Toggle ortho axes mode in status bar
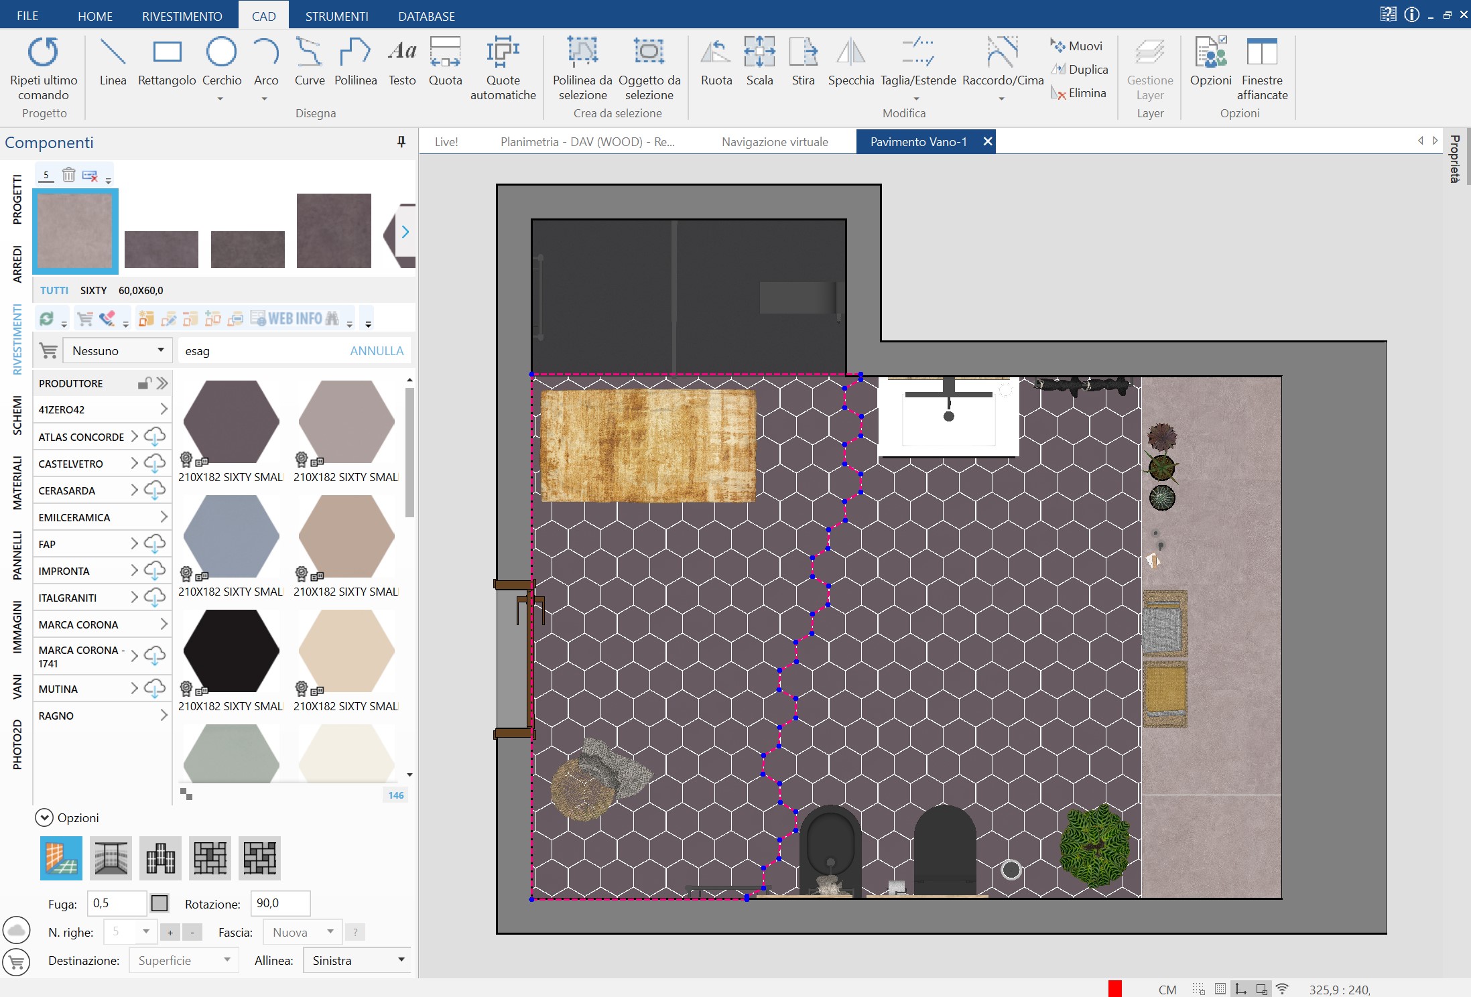The image size is (1471, 997). pyautogui.click(x=1241, y=989)
